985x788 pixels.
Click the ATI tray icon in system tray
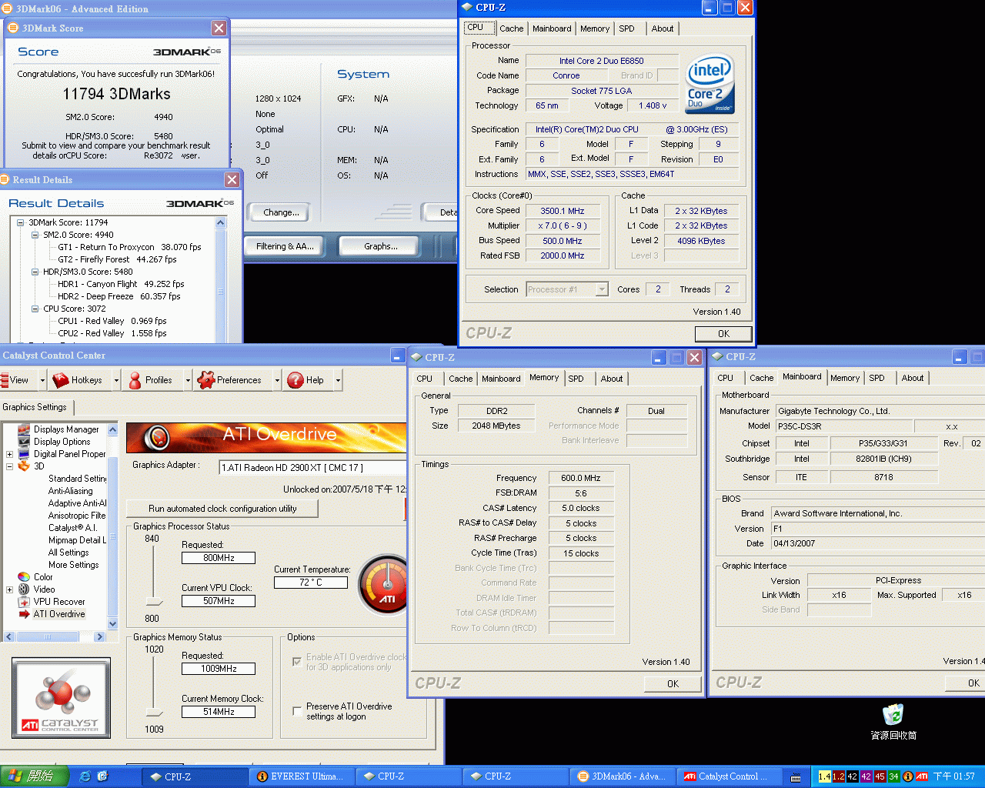(x=920, y=776)
